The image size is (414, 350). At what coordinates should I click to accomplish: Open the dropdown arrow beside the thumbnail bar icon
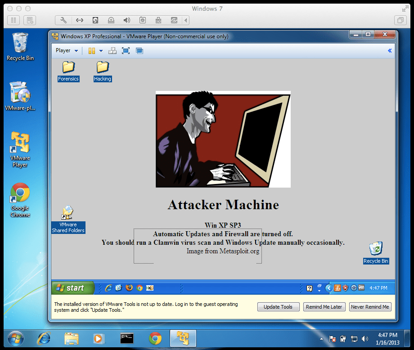click(x=101, y=50)
